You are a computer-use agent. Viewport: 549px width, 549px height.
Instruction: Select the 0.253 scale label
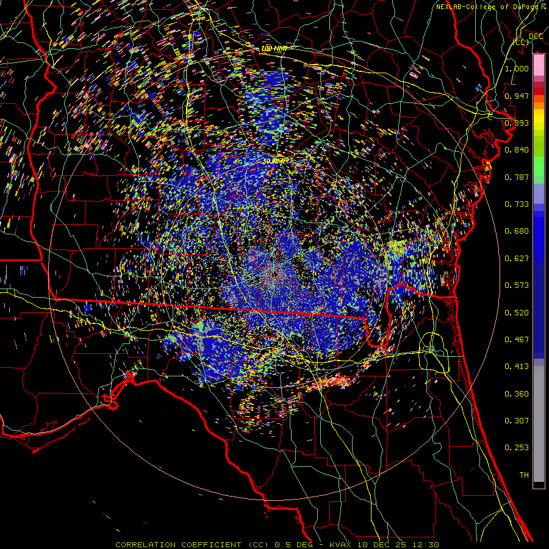coord(517,448)
